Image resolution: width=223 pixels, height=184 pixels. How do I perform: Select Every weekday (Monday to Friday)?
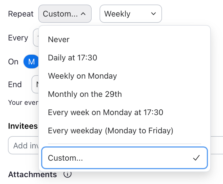pyautogui.click(x=110, y=131)
